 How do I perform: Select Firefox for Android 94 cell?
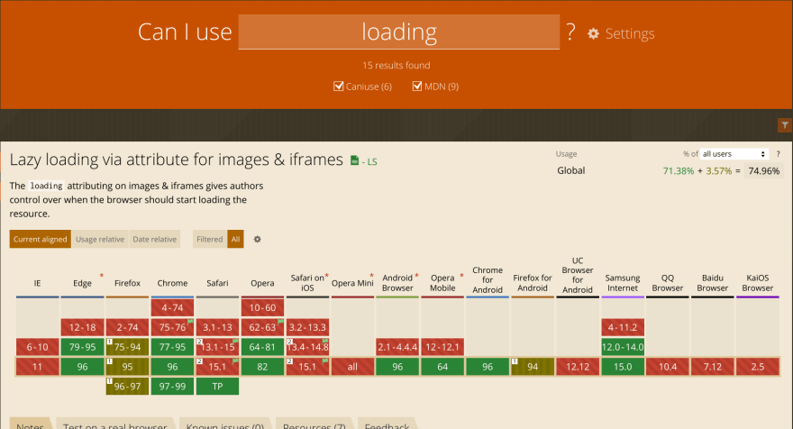click(x=533, y=367)
